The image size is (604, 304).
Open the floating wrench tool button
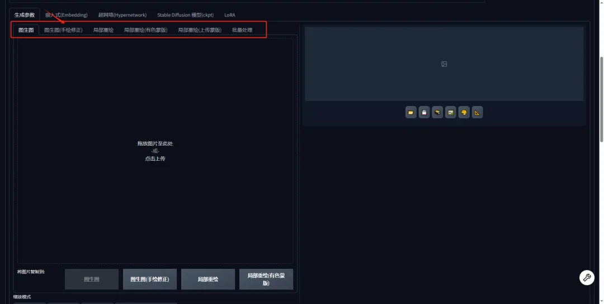(x=587, y=277)
